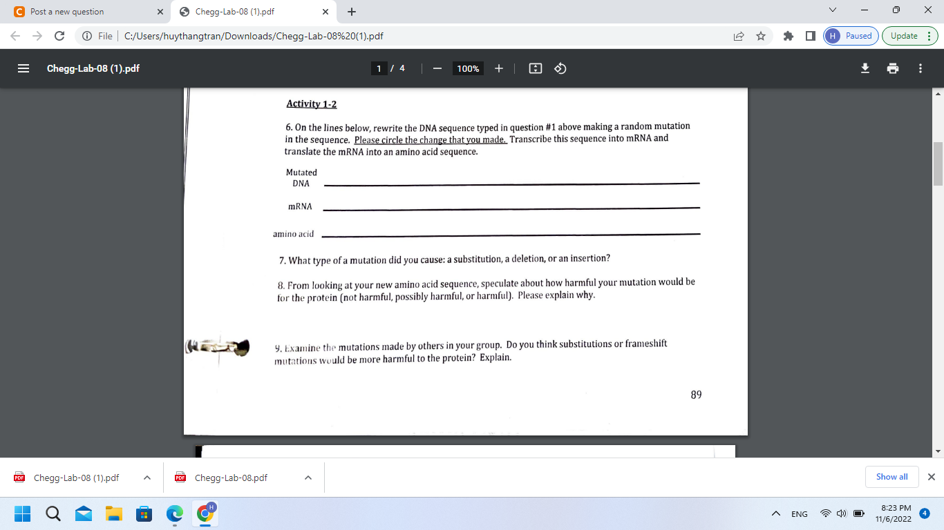Screen dimensions: 944x530
Task: Rotate the PDF counterclockwise
Action: 558,68
